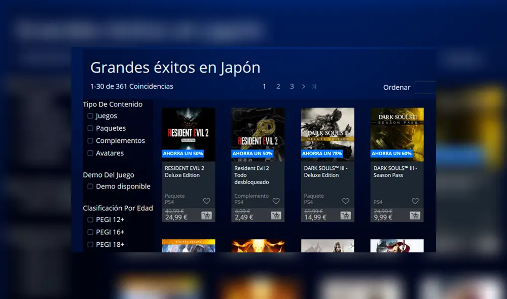Check the Paquetes filter checkbox
The image size is (507, 299).
pos(91,128)
